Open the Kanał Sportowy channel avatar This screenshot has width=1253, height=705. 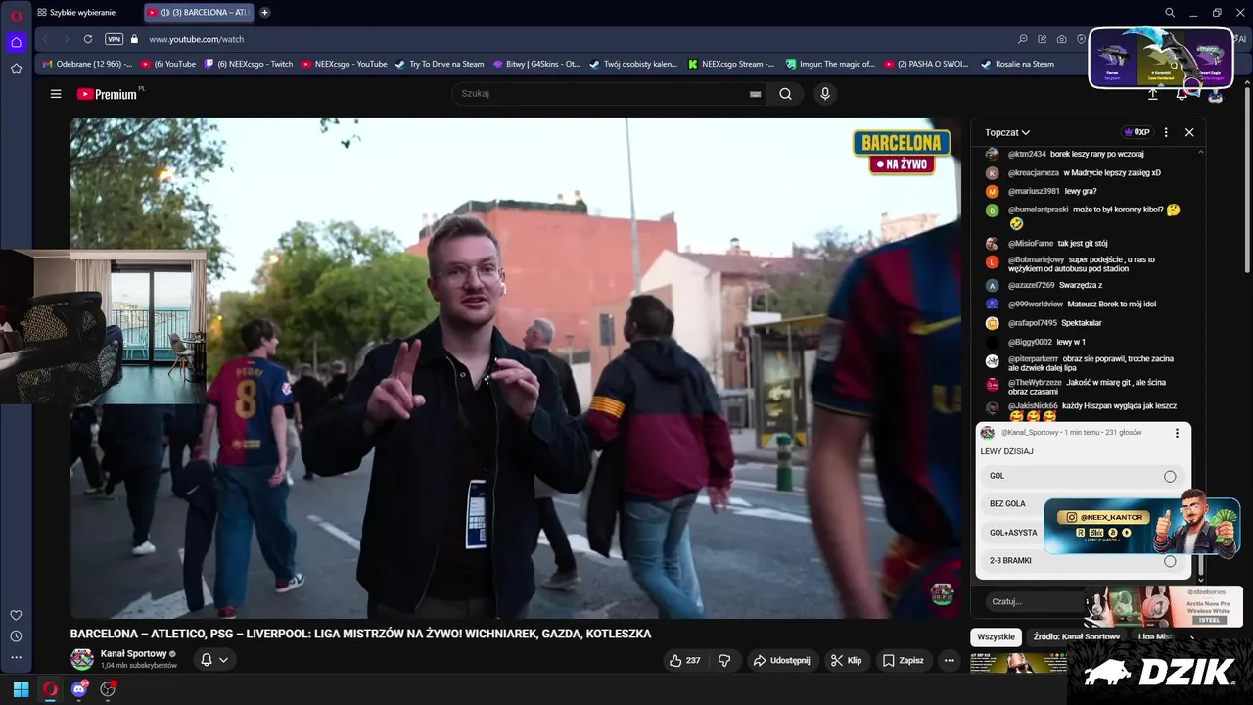point(82,659)
